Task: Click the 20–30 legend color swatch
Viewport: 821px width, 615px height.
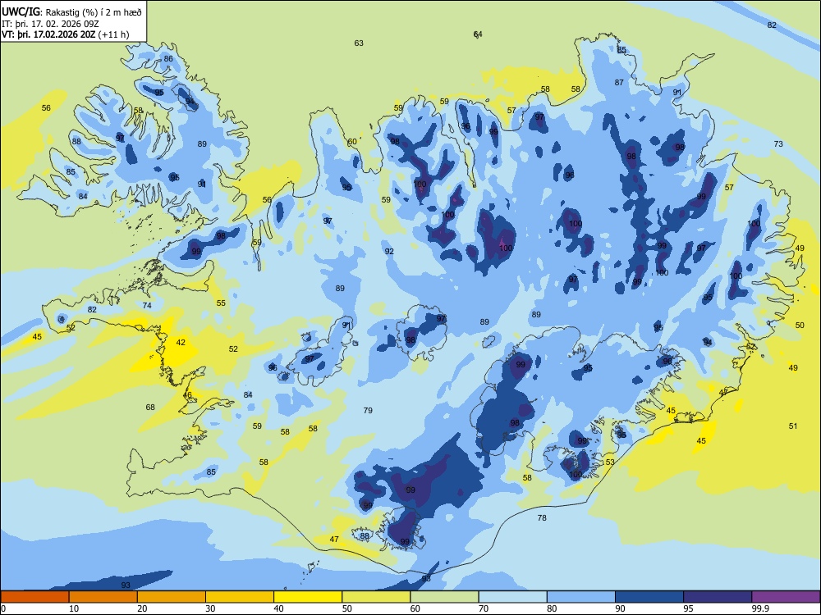Action: coord(172,597)
